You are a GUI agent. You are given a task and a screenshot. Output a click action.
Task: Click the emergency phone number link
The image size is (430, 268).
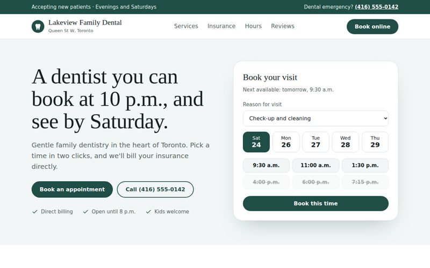[x=377, y=7]
